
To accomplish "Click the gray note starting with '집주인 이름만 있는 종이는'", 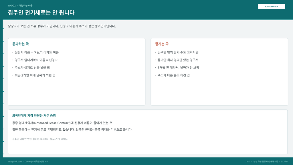I will coord(40,139).
